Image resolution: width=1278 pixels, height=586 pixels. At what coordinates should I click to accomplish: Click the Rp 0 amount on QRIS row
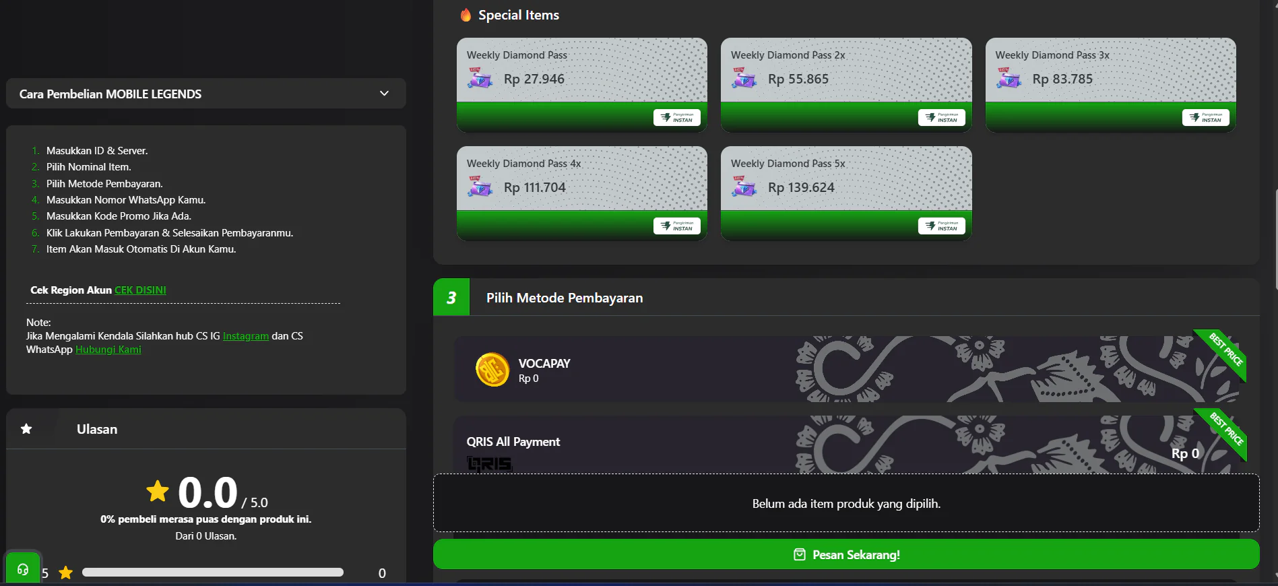1185,453
